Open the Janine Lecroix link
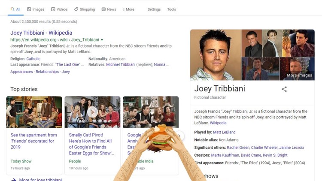 pos(292,148)
